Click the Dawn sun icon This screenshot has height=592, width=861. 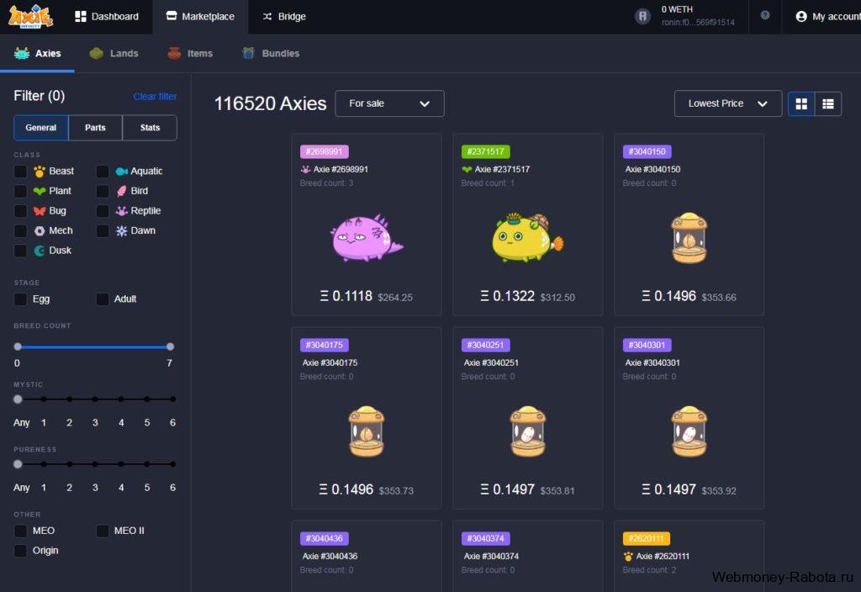(x=121, y=230)
